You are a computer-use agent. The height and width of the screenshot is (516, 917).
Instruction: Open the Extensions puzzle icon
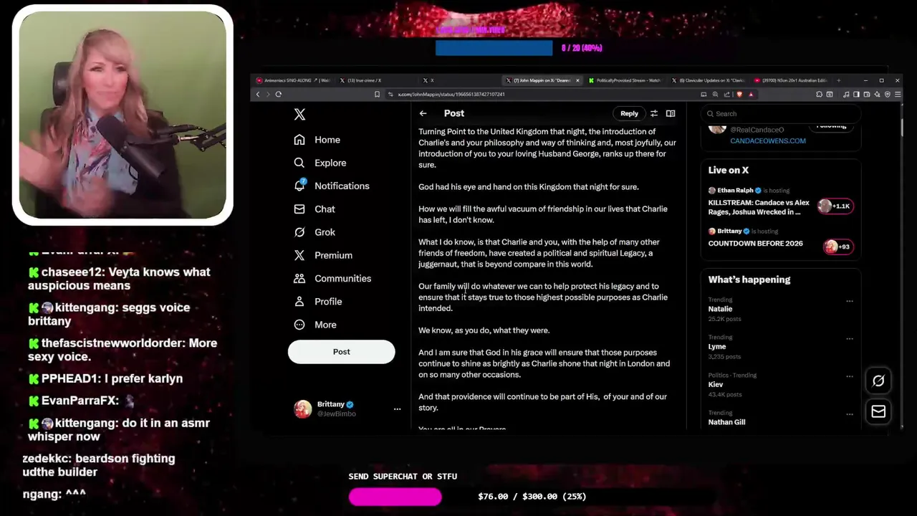coord(819,94)
